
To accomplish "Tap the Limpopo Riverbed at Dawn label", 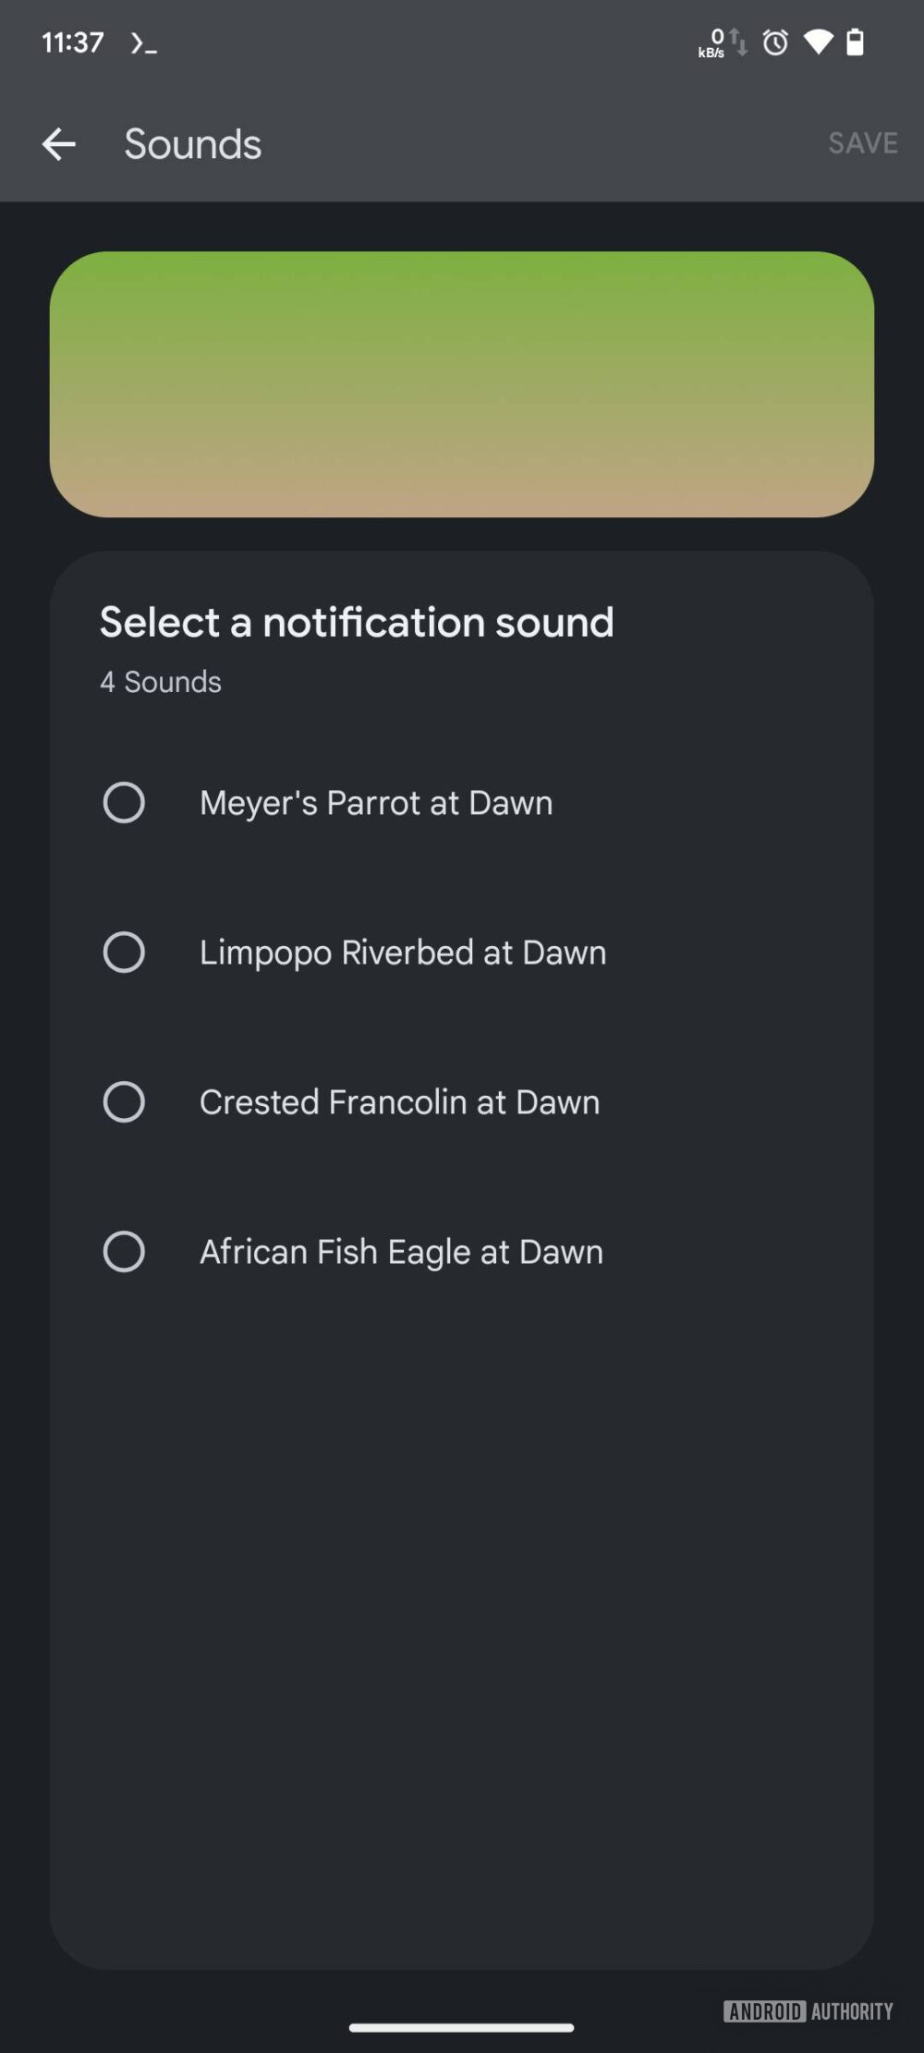I will click(403, 952).
